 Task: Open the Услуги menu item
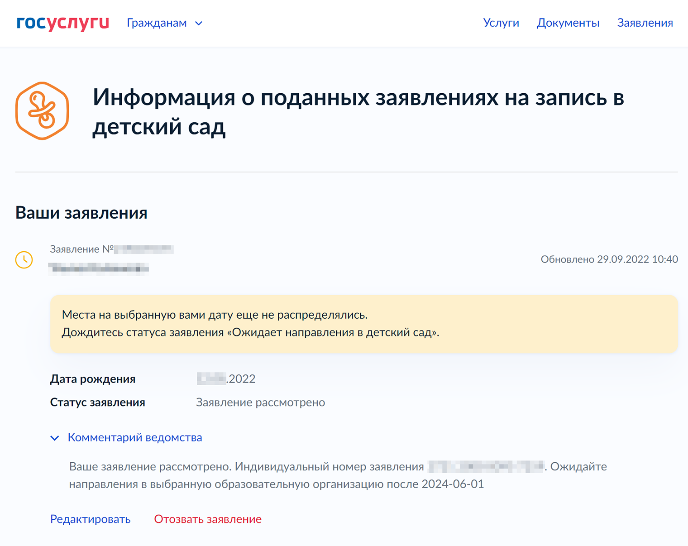pos(501,23)
